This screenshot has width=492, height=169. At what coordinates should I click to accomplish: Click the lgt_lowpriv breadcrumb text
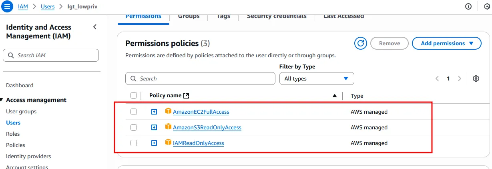(x=82, y=7)
